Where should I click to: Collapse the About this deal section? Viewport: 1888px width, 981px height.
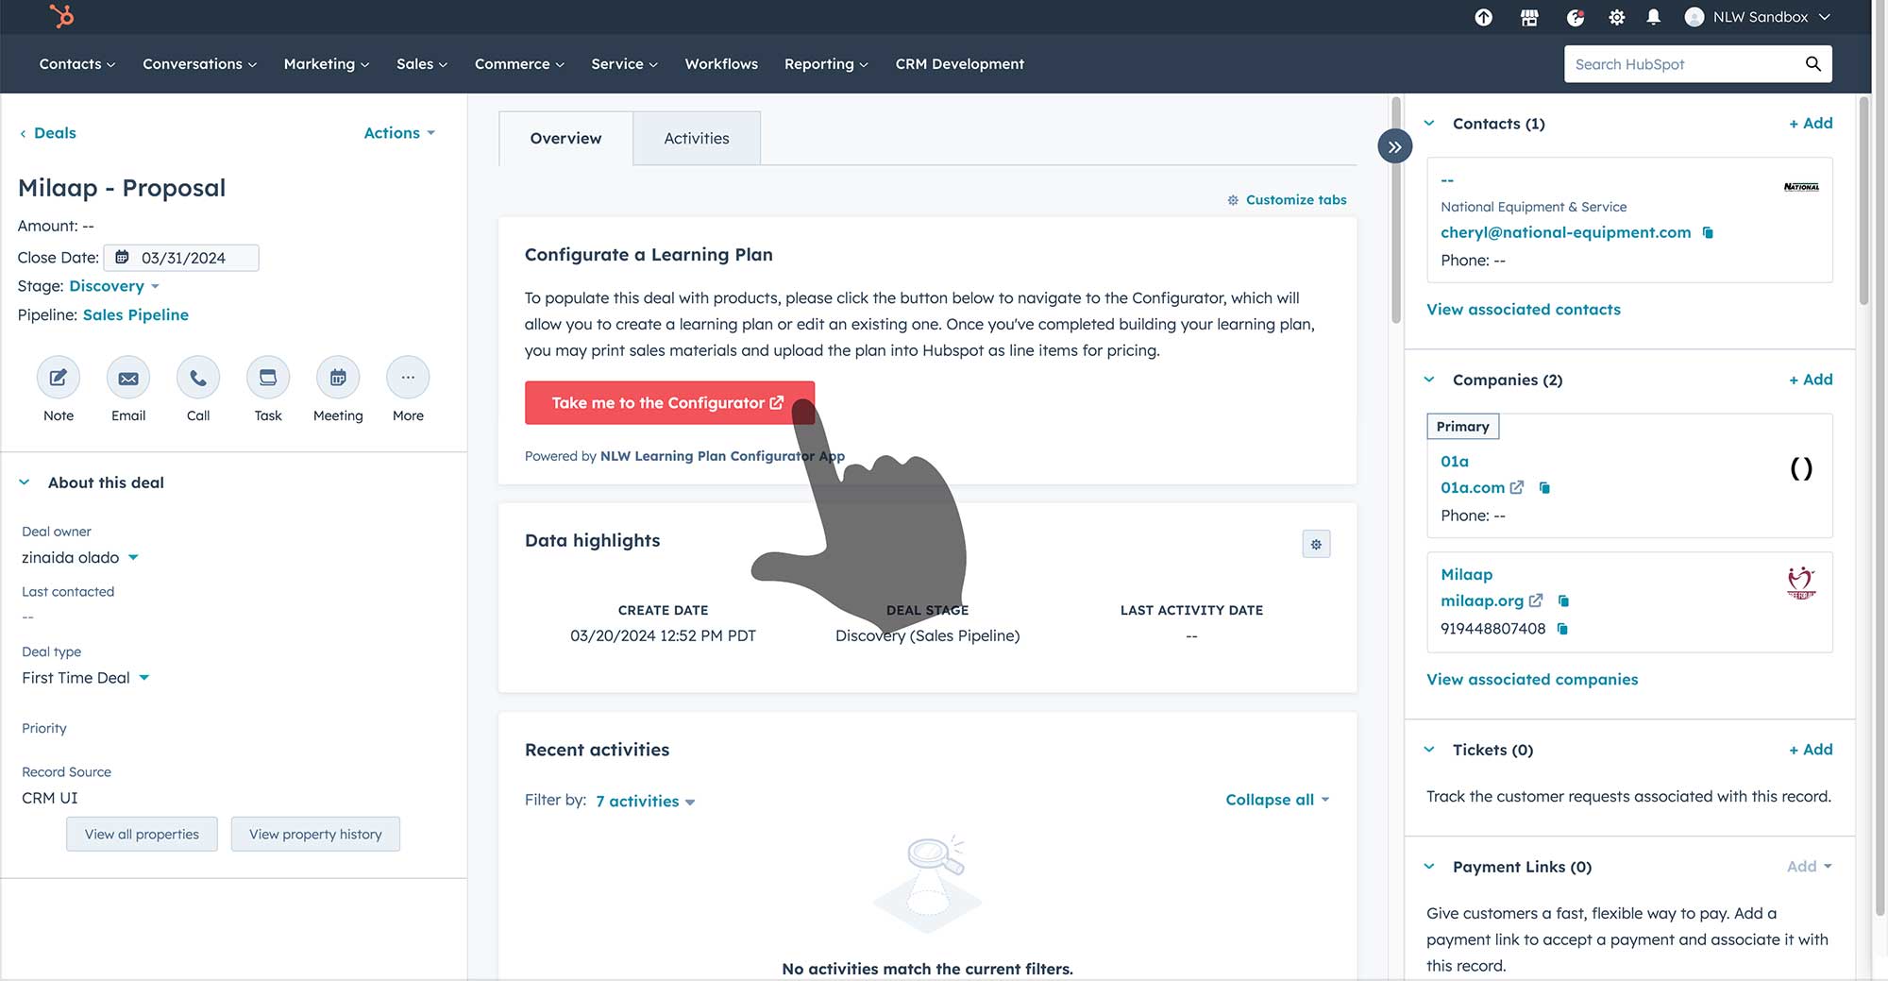(x=25, y=482)
